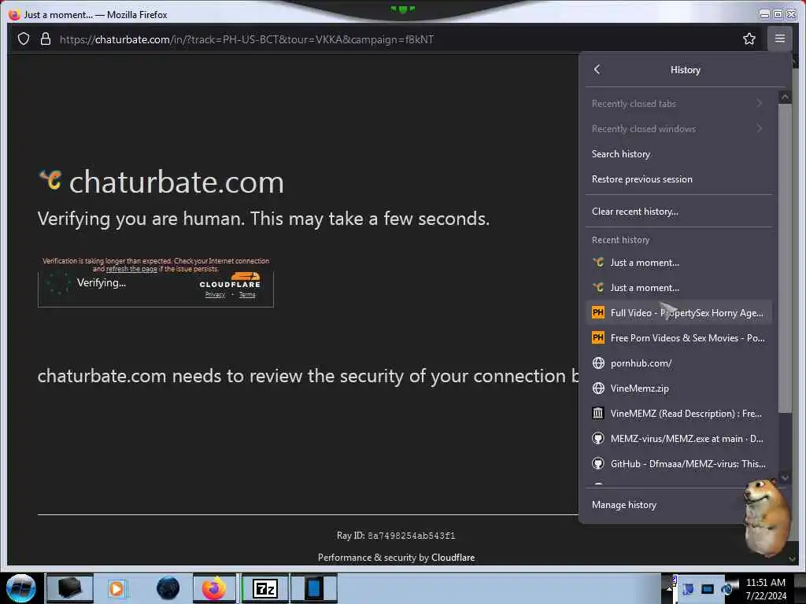Click the scroll-up arrow of history list
806x604 pixels.
click(x=785, y=97)
